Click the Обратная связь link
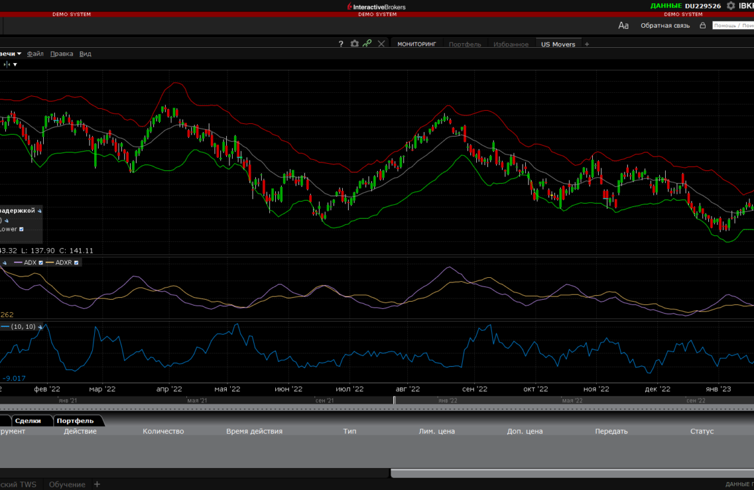Viewport: 754px width, 490px height. point(664,26)
